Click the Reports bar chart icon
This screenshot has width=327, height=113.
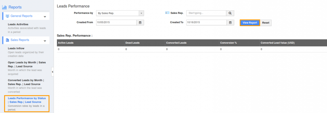(4, 7)
